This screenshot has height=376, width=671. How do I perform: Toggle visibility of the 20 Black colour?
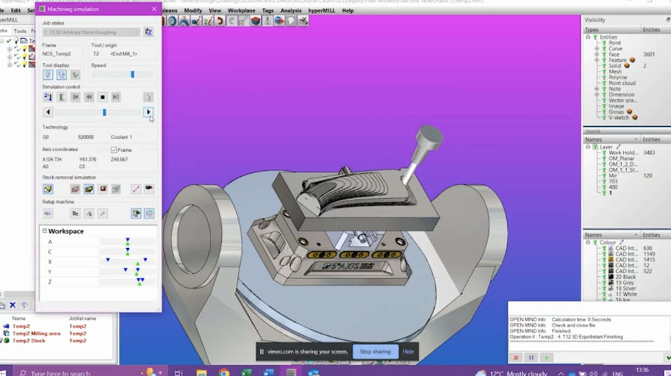pyautogui.click(x=604, y=277)
